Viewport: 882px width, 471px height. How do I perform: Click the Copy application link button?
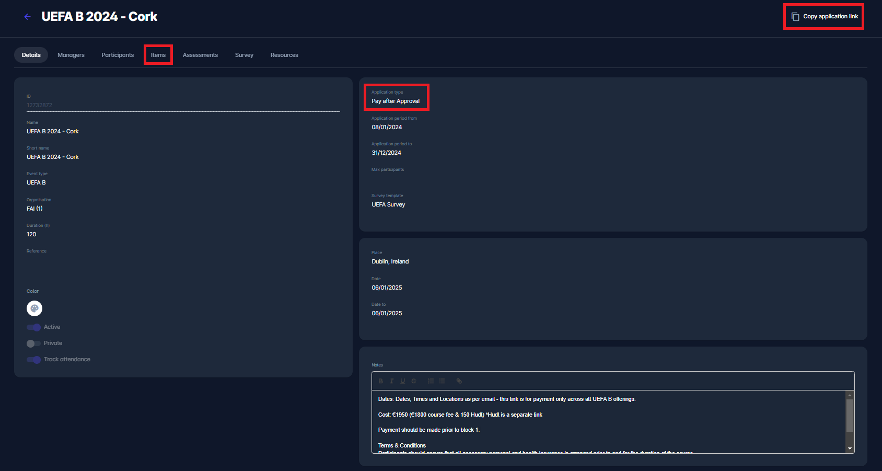825,17
